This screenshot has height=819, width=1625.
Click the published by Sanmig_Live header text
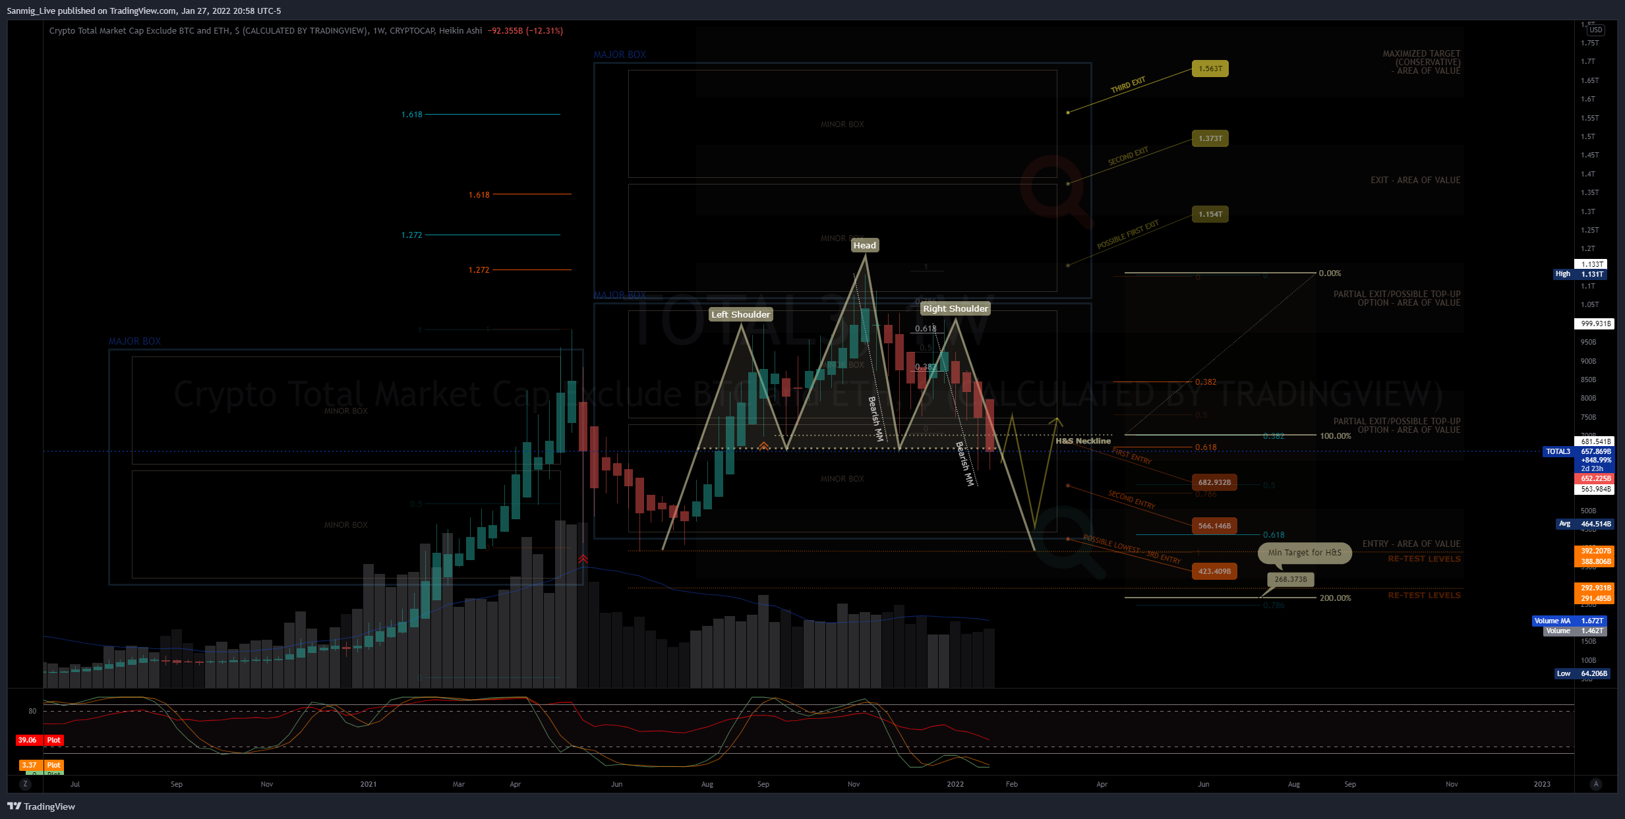[144, 11]
